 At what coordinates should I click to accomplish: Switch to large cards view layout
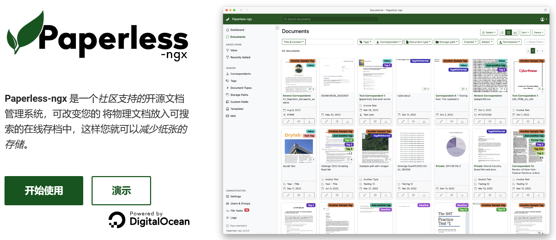515,32
